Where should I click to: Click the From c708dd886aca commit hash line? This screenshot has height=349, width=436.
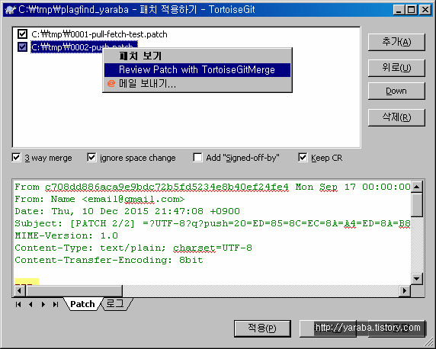coord(213,187)
